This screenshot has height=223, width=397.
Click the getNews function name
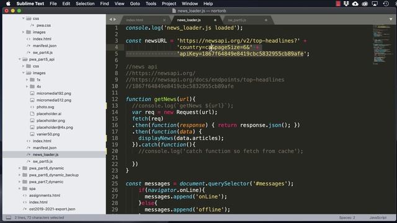tap(166, 99)
